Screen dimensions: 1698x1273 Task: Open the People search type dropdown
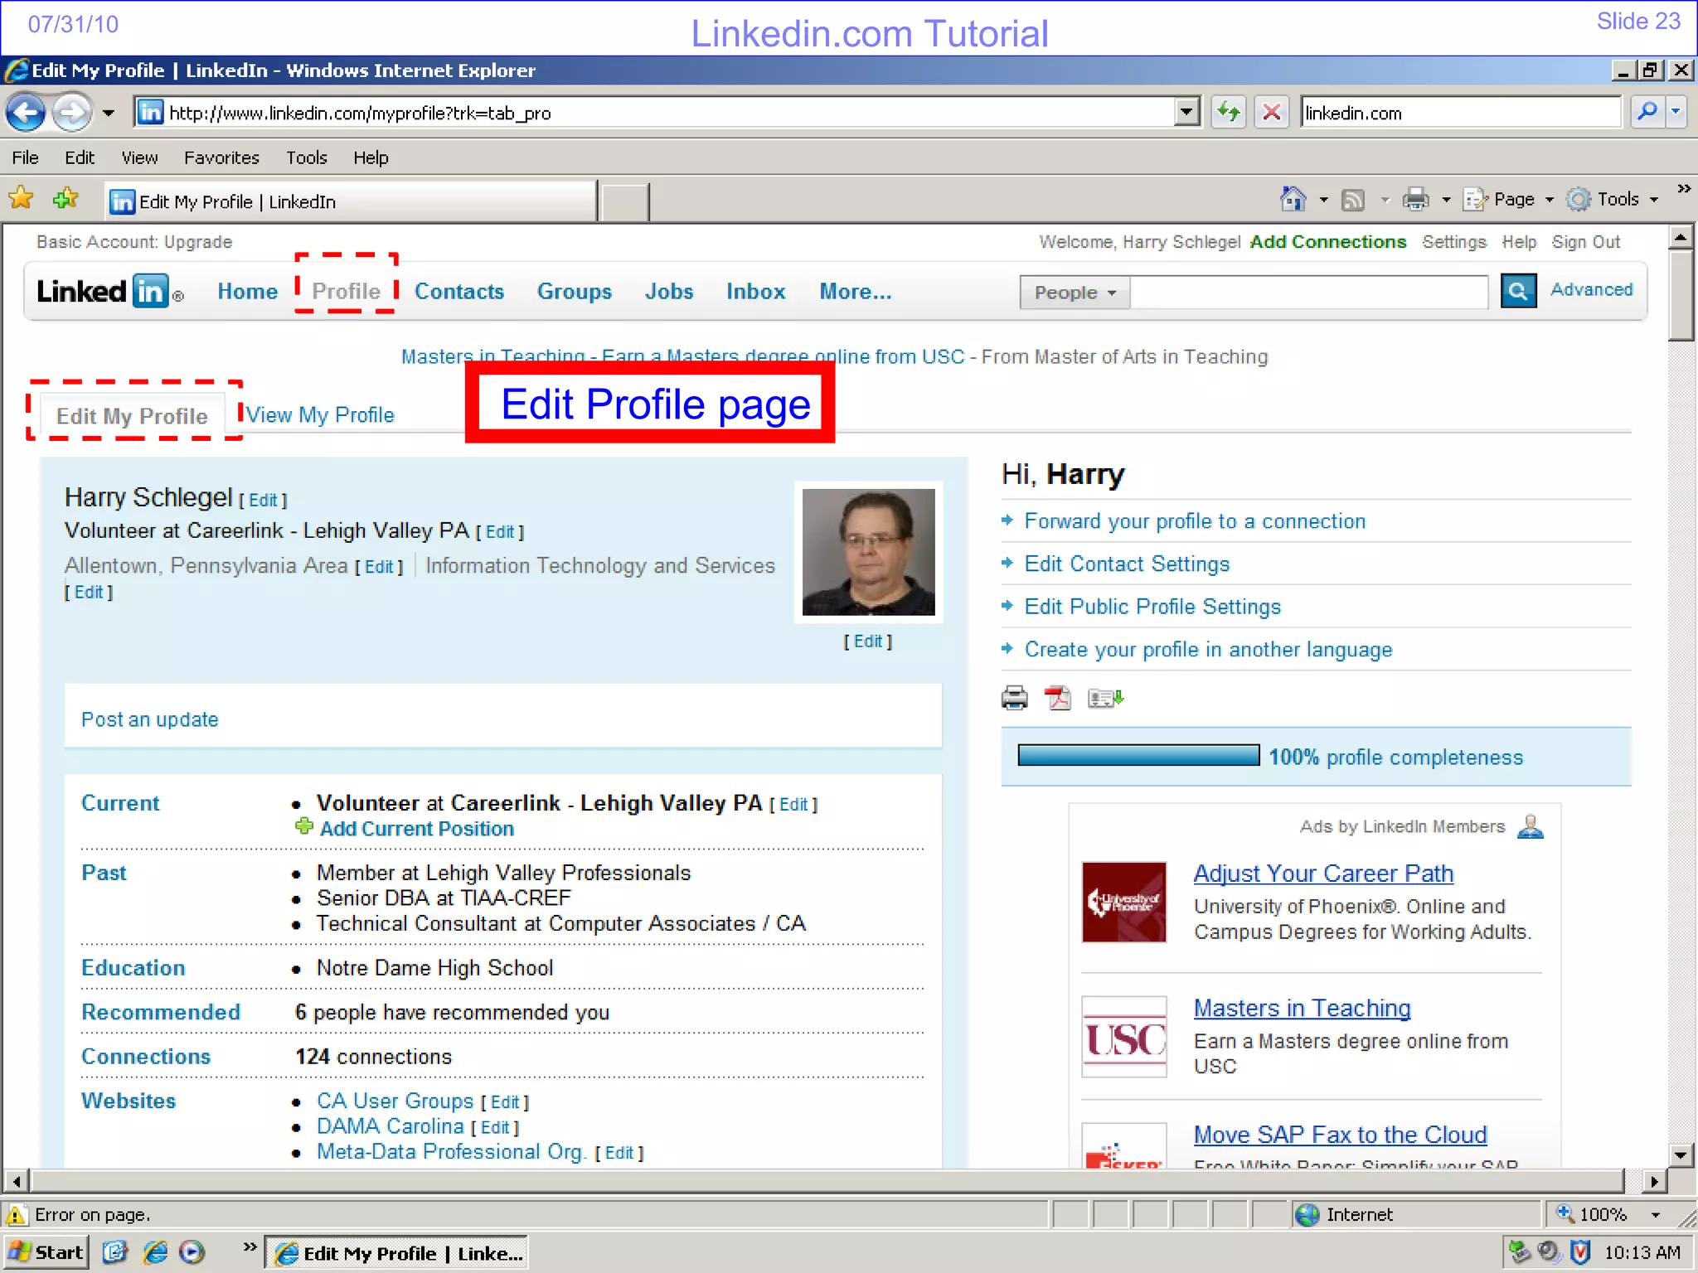(1075, 293)
